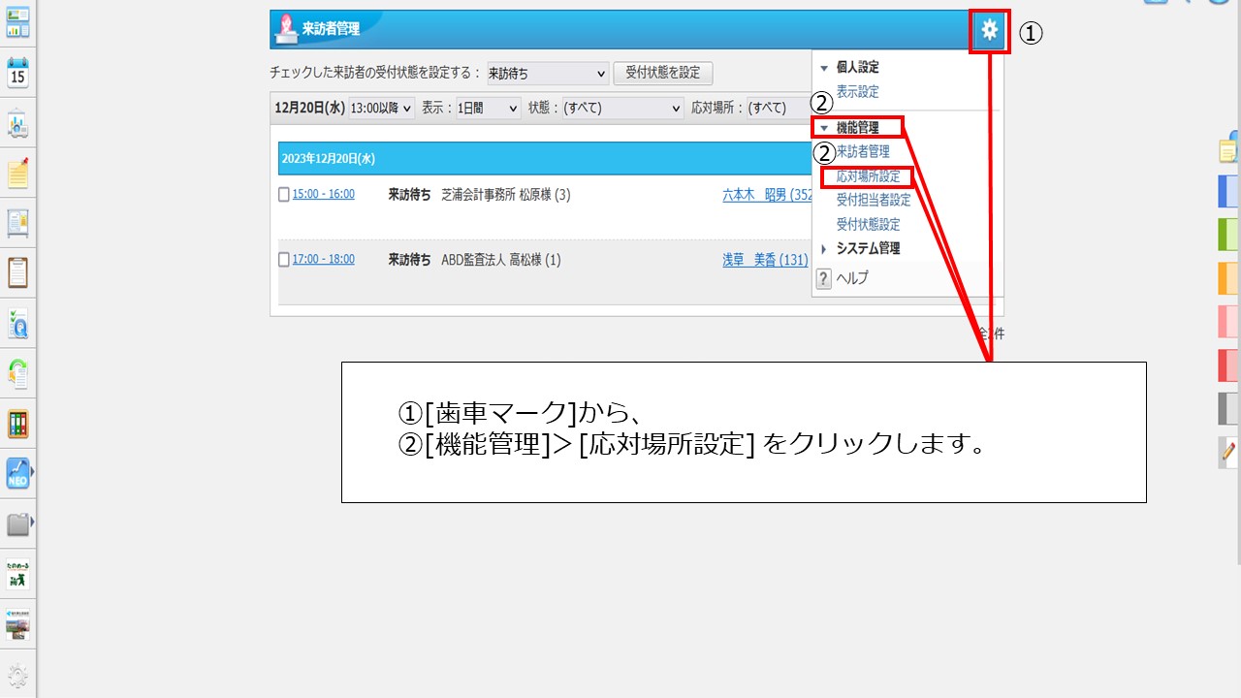This screenshot has width=1241, height=698.
Task: Open the blue NEO chart icon
Action: tap(17, 473)
